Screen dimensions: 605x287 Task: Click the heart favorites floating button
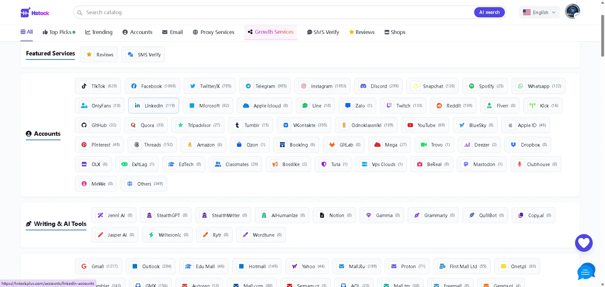click(x=584, y=243)
